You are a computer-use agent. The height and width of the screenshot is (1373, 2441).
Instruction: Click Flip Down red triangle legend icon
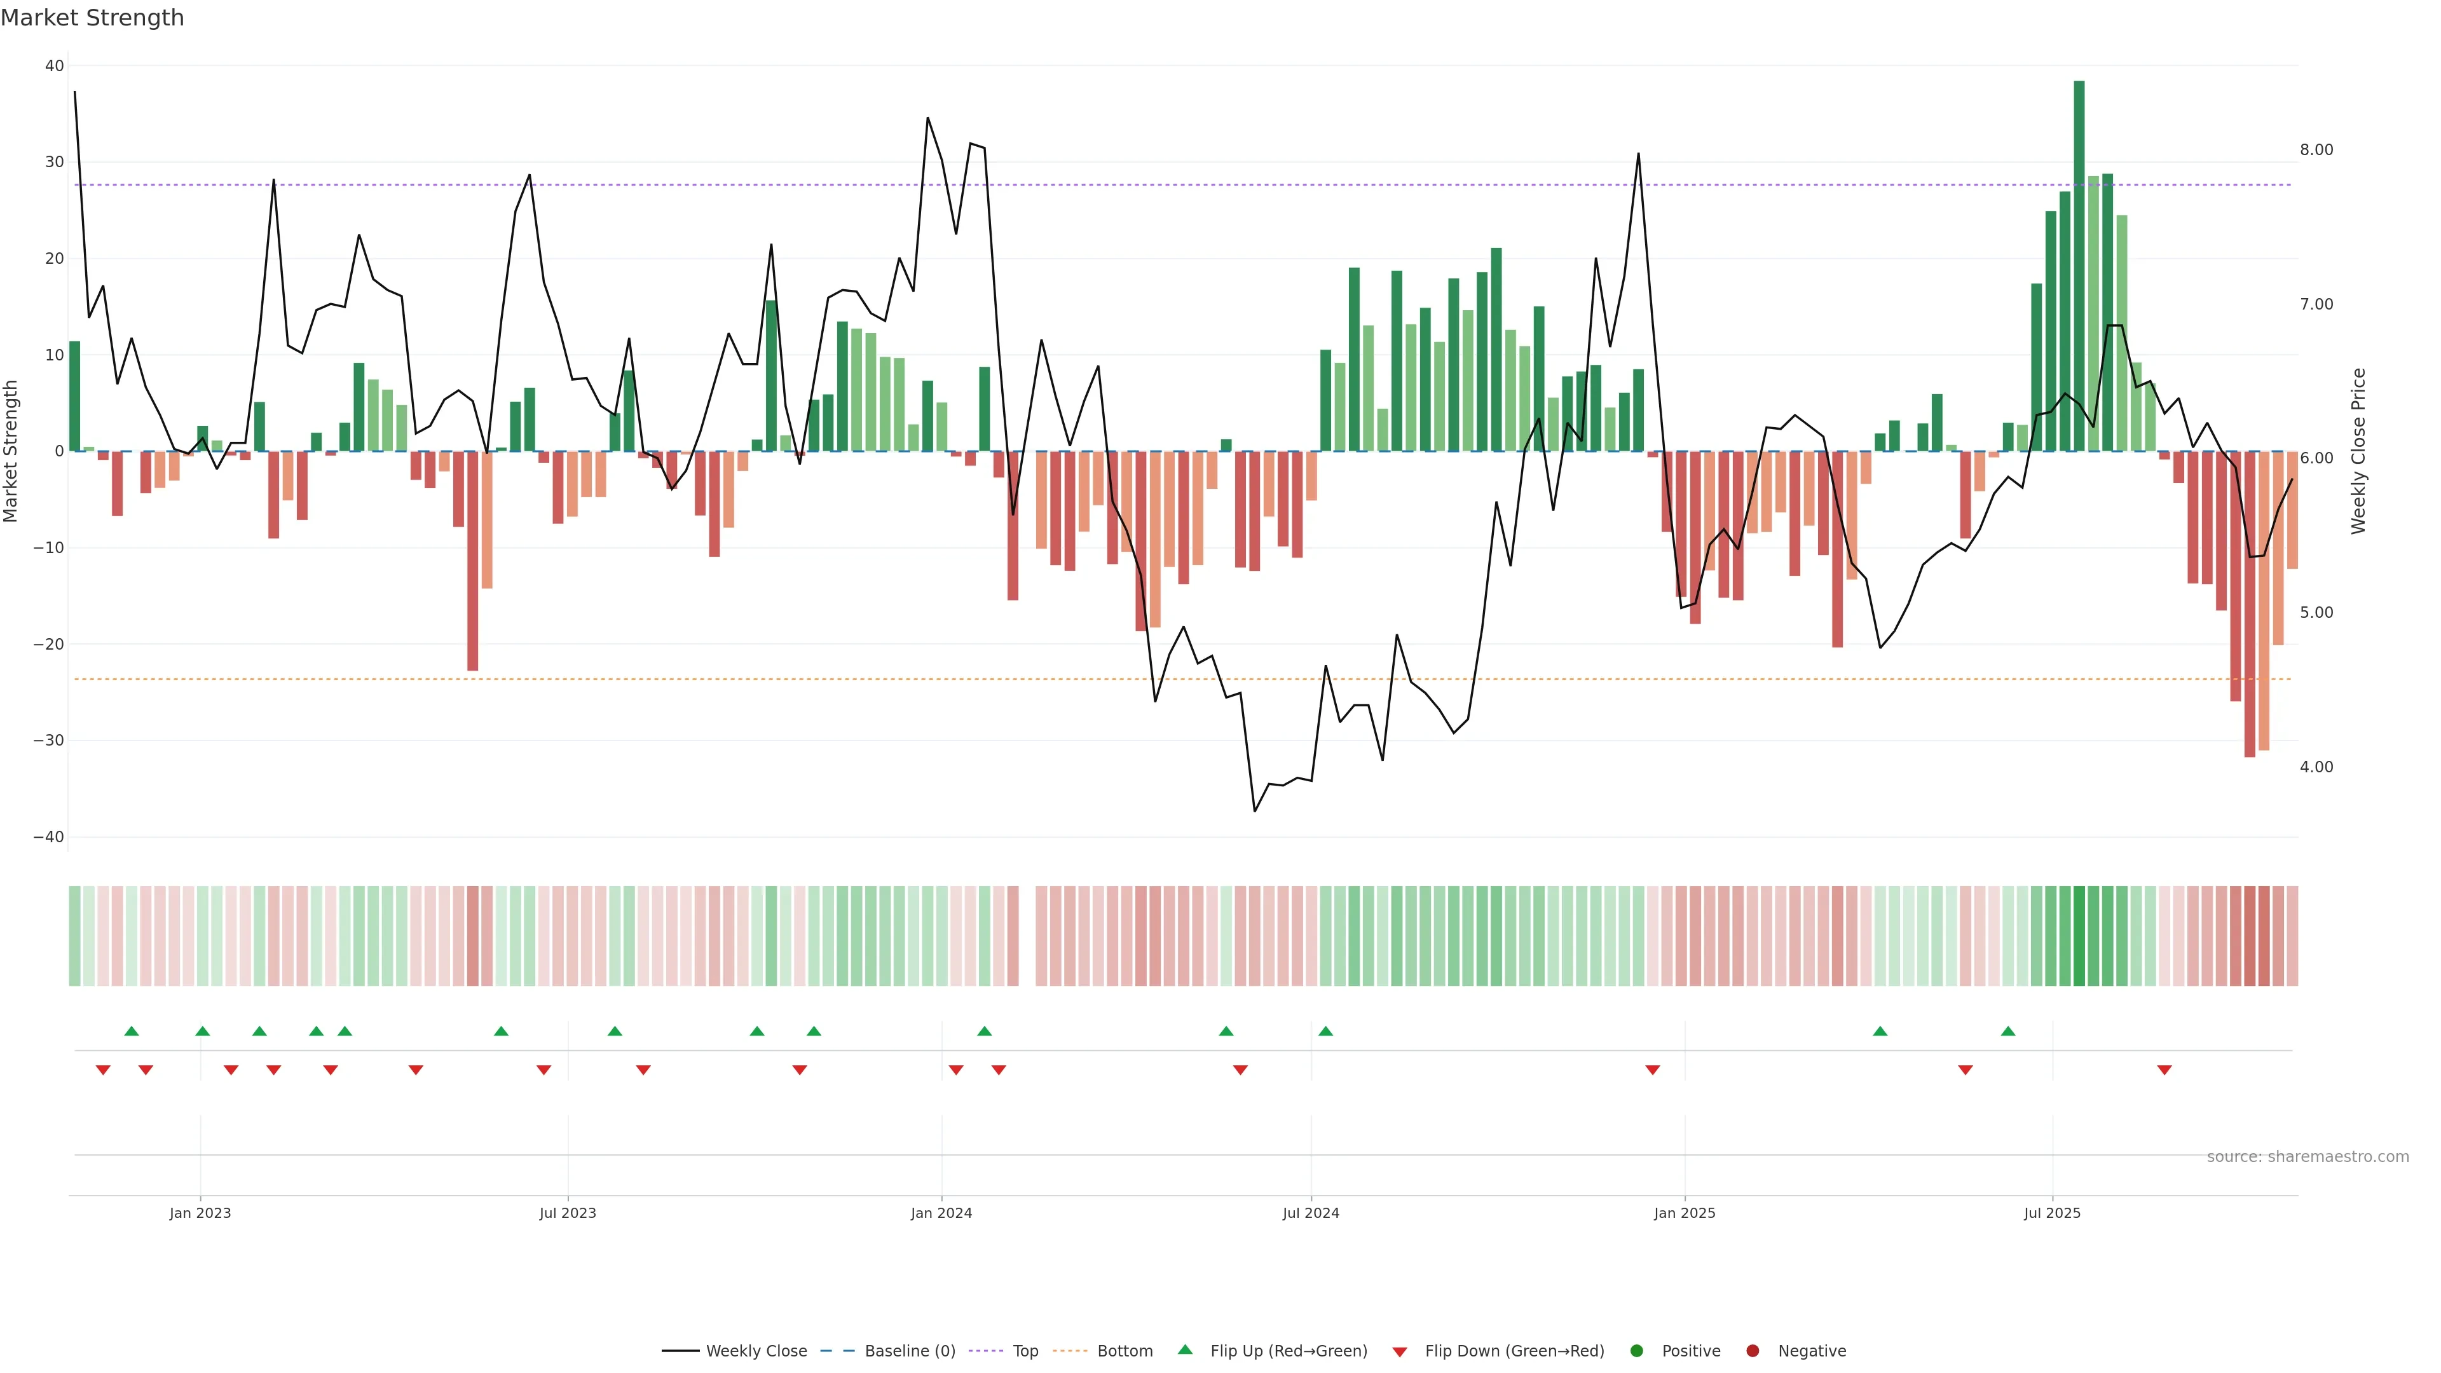point(1400,1351)
